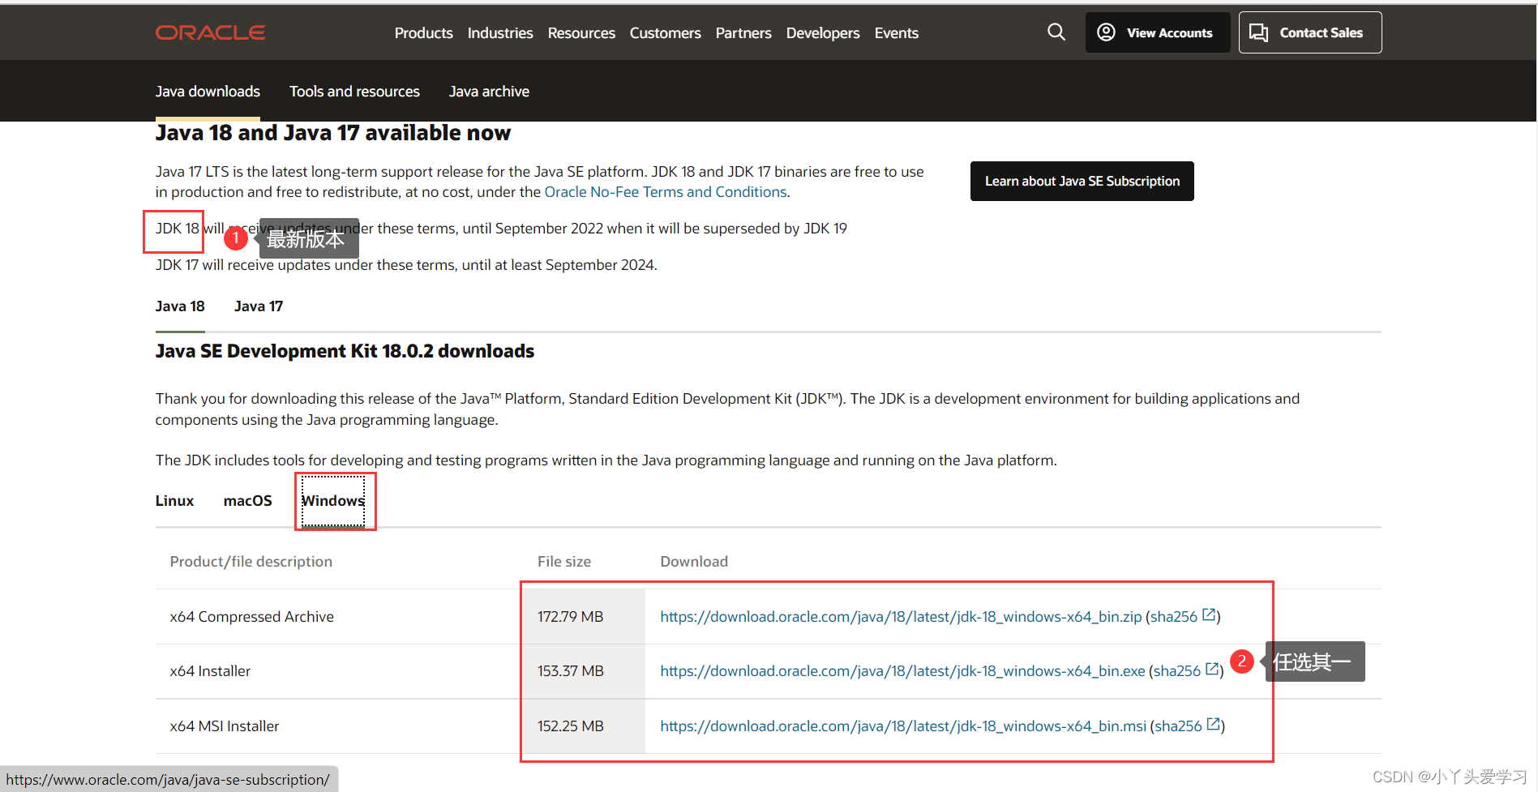Click the x64 MSI Installer row label
This screenshot has height=792, width=1538.
tap(224, 726)
